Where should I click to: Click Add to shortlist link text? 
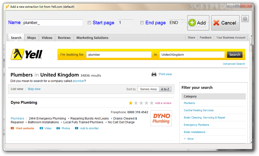[89, 128]
